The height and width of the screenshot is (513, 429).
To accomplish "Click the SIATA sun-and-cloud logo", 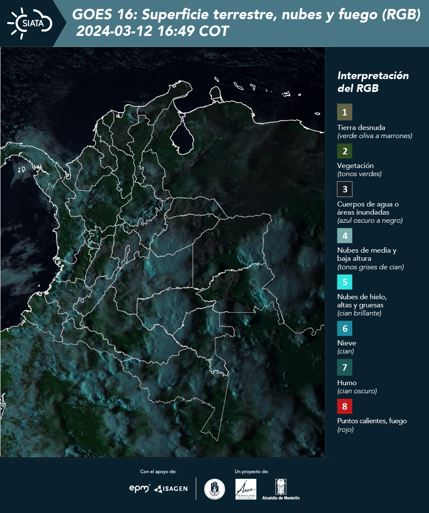I will tap(30, 23).
